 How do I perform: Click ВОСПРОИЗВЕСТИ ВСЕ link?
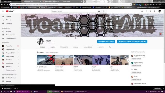(52, 52)
